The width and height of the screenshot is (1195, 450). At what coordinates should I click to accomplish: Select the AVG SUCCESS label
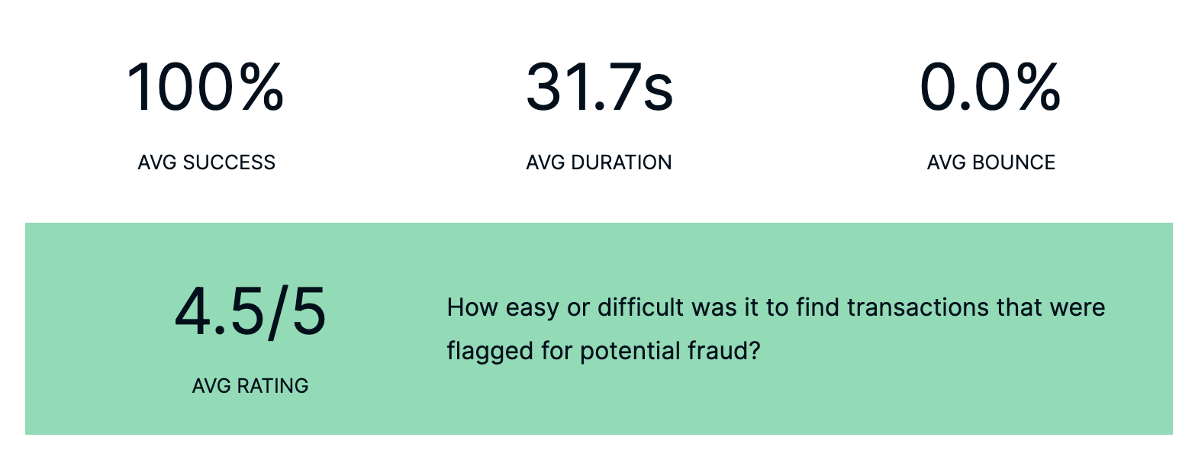coord(207,162)
